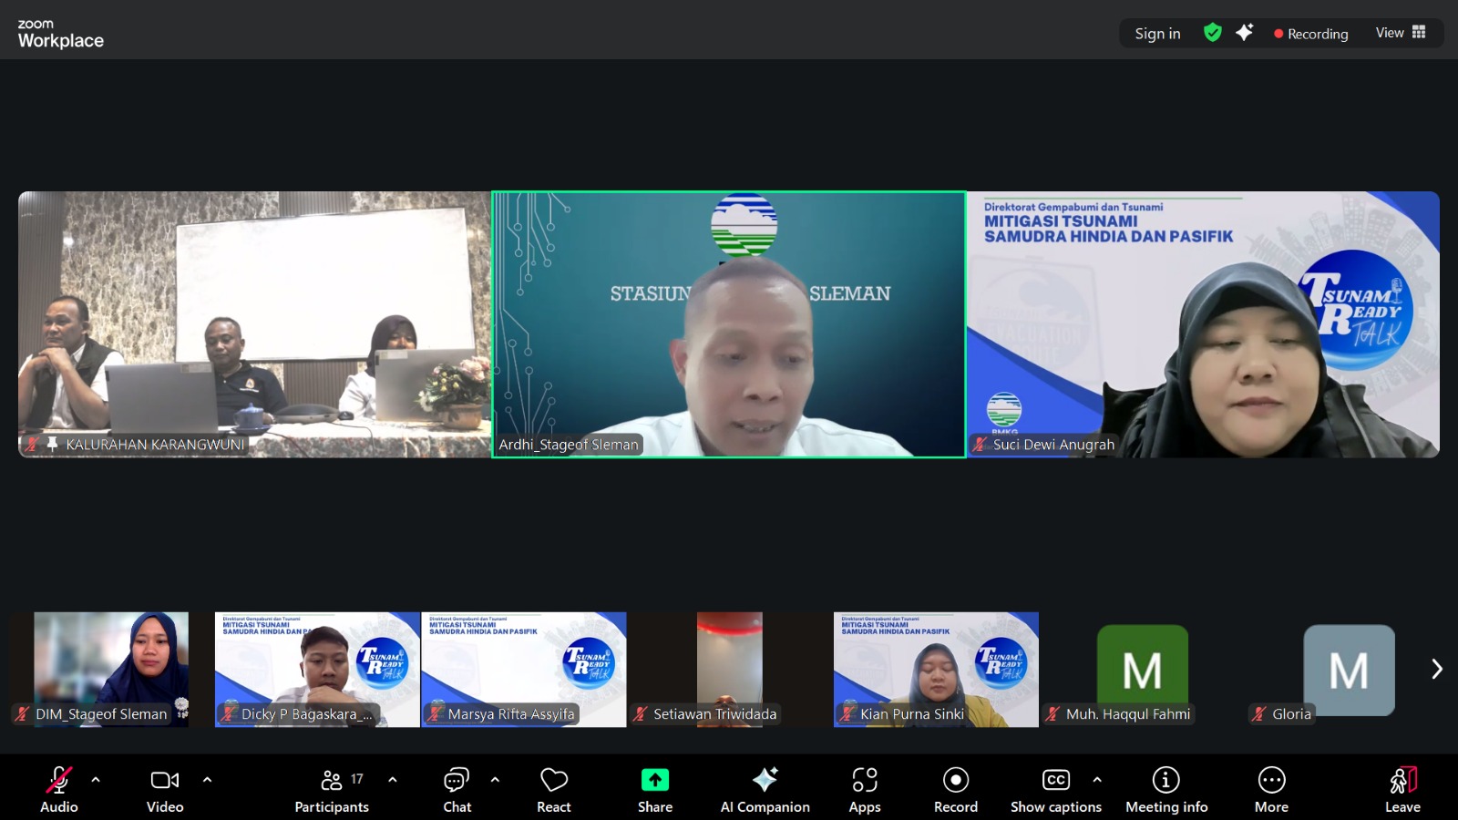The height and width of the screenshot is (820, 1458).
Task: Toggle Show captions
Action: [1055, 790]
